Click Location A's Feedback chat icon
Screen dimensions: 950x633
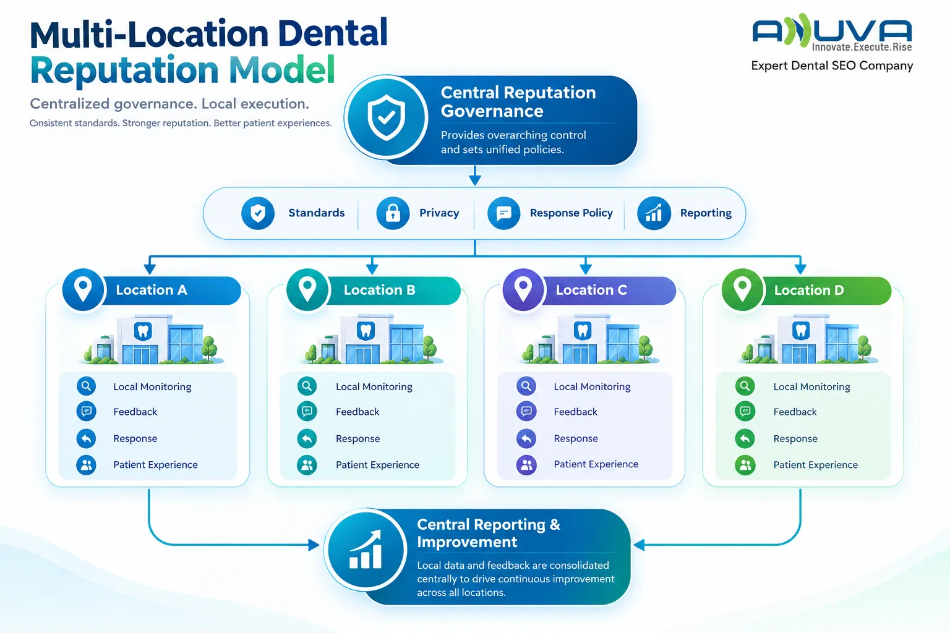[x=87, y=411]
